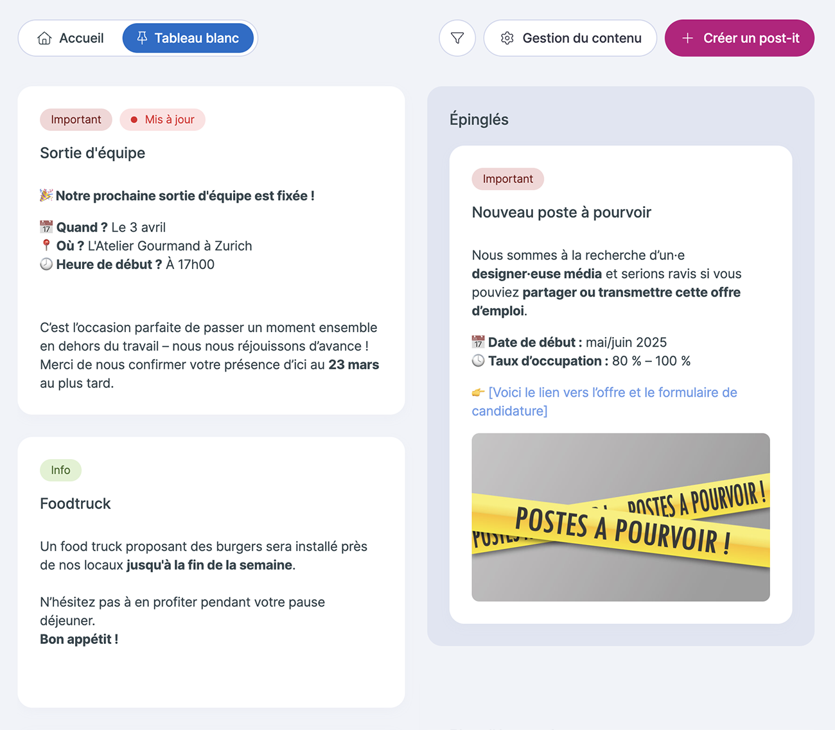The height and width of the screenshot is (730, 835).
Task: Open the Foodtruck post title
Action: pos(75,503)
